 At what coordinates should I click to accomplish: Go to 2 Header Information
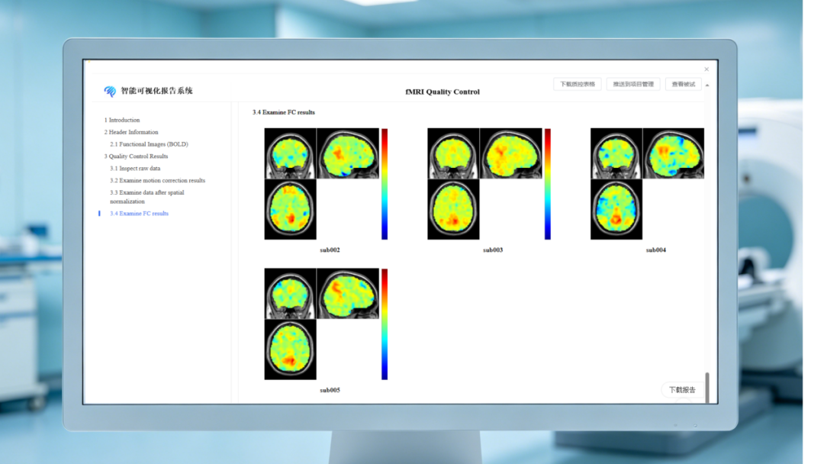(131, 132)
